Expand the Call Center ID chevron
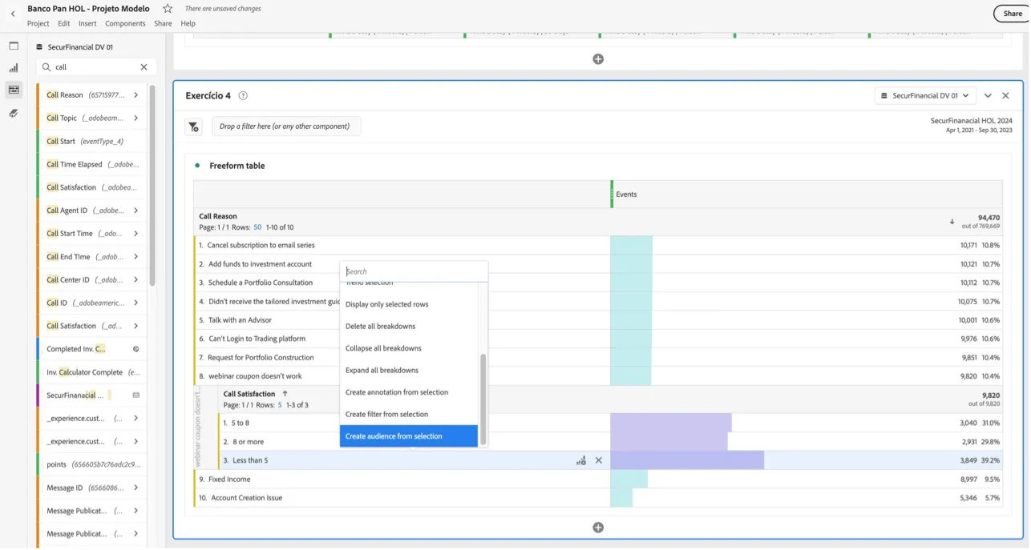This screenshot has width=1031, height=550. (x=136, y=280)
